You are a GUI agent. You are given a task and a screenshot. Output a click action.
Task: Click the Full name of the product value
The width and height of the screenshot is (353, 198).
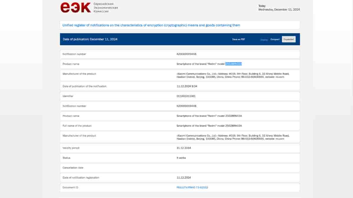209,126
